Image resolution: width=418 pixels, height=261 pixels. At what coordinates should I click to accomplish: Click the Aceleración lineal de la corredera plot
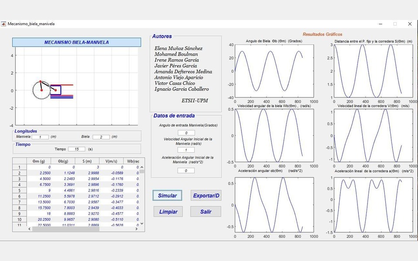coord(374,205)
